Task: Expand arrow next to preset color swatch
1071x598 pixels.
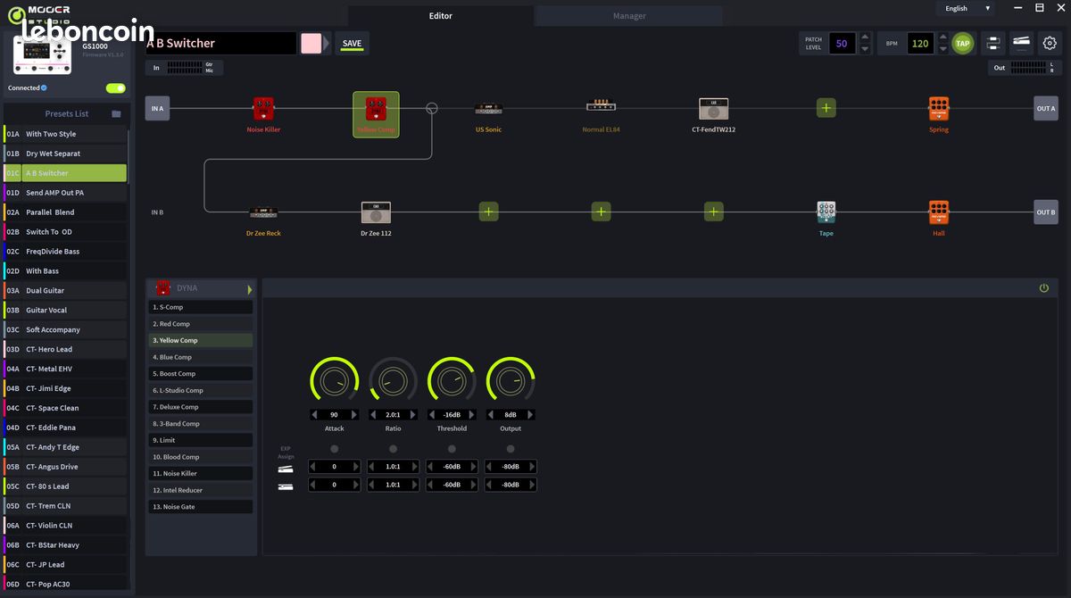Action: (x=328, y=43)
